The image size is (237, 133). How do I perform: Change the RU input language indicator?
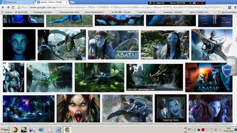189,129
